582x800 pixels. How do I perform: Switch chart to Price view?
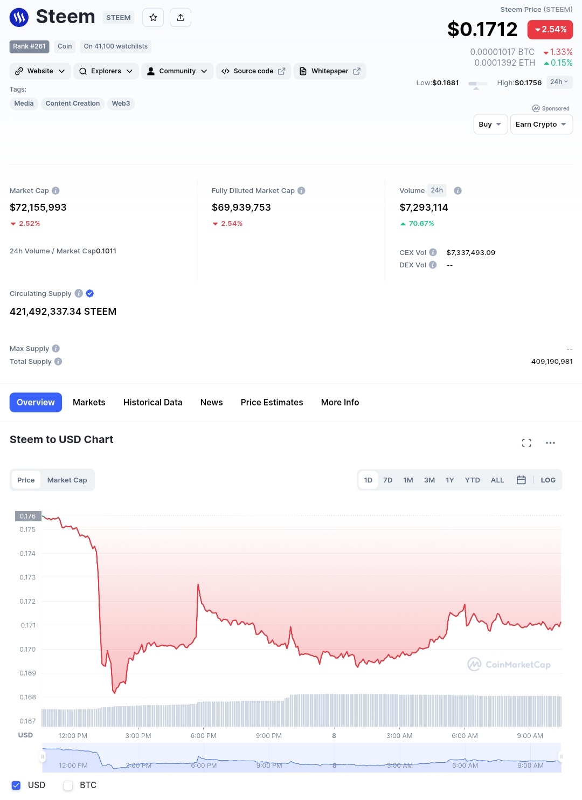(x=26, y=480)
